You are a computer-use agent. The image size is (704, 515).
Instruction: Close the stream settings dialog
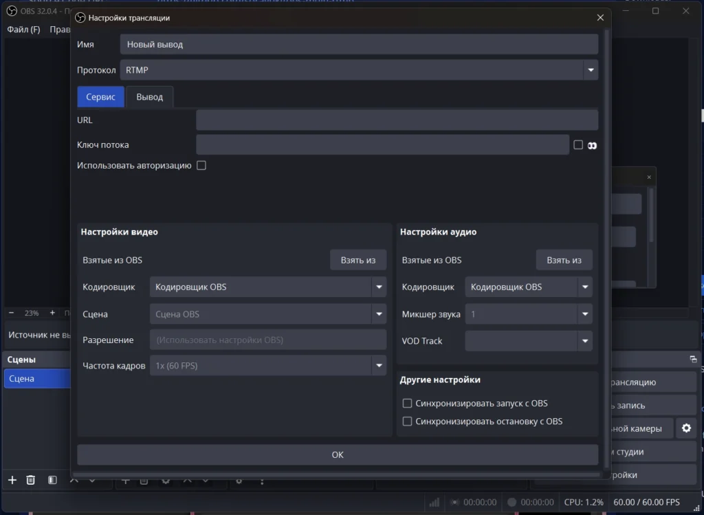tap(600, 18)
